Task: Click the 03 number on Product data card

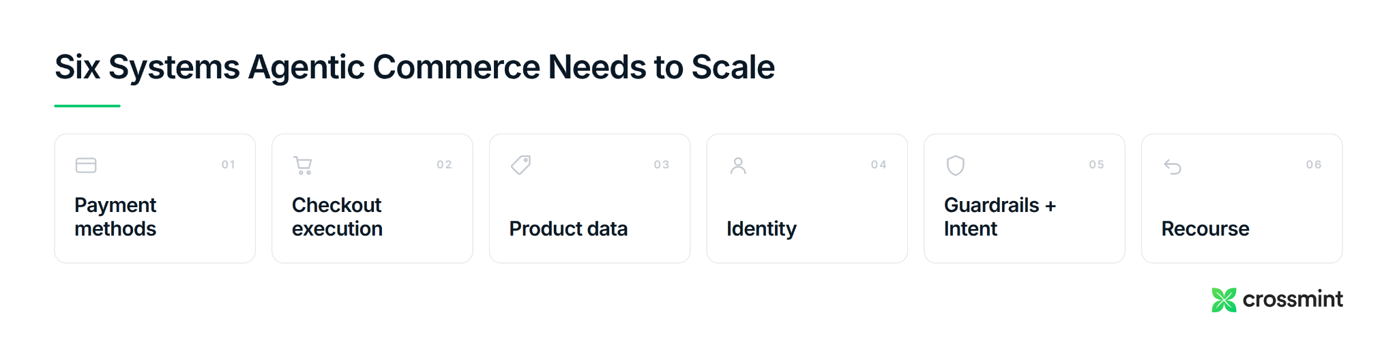Action: click(x=662, y=164)
